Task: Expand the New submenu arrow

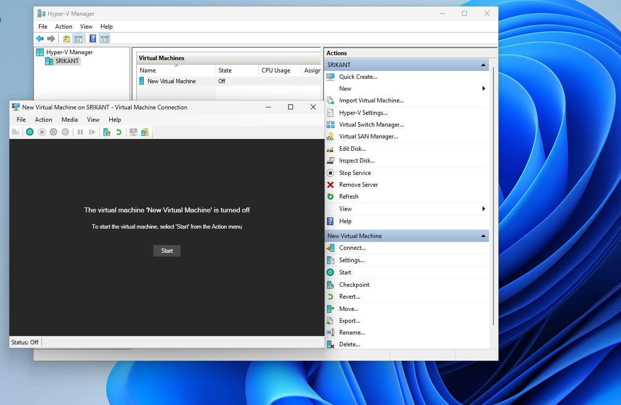Action: click(x=484, y=88)
